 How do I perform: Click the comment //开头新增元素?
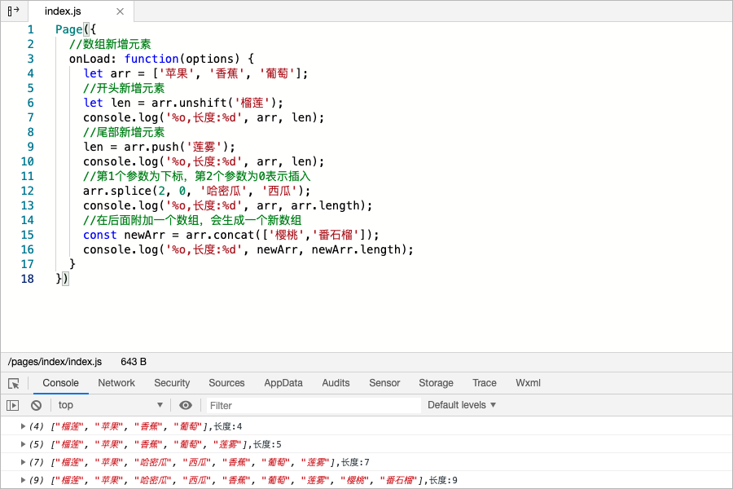pyautogui.click(x=124, y=89)
